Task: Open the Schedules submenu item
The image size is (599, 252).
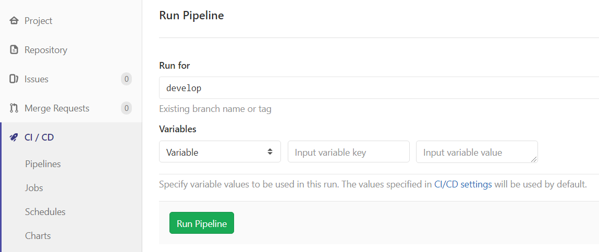Action: tap(45, 212)
